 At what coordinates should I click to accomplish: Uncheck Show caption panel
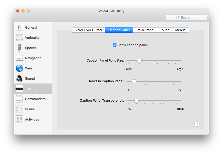tap(115, 45)
